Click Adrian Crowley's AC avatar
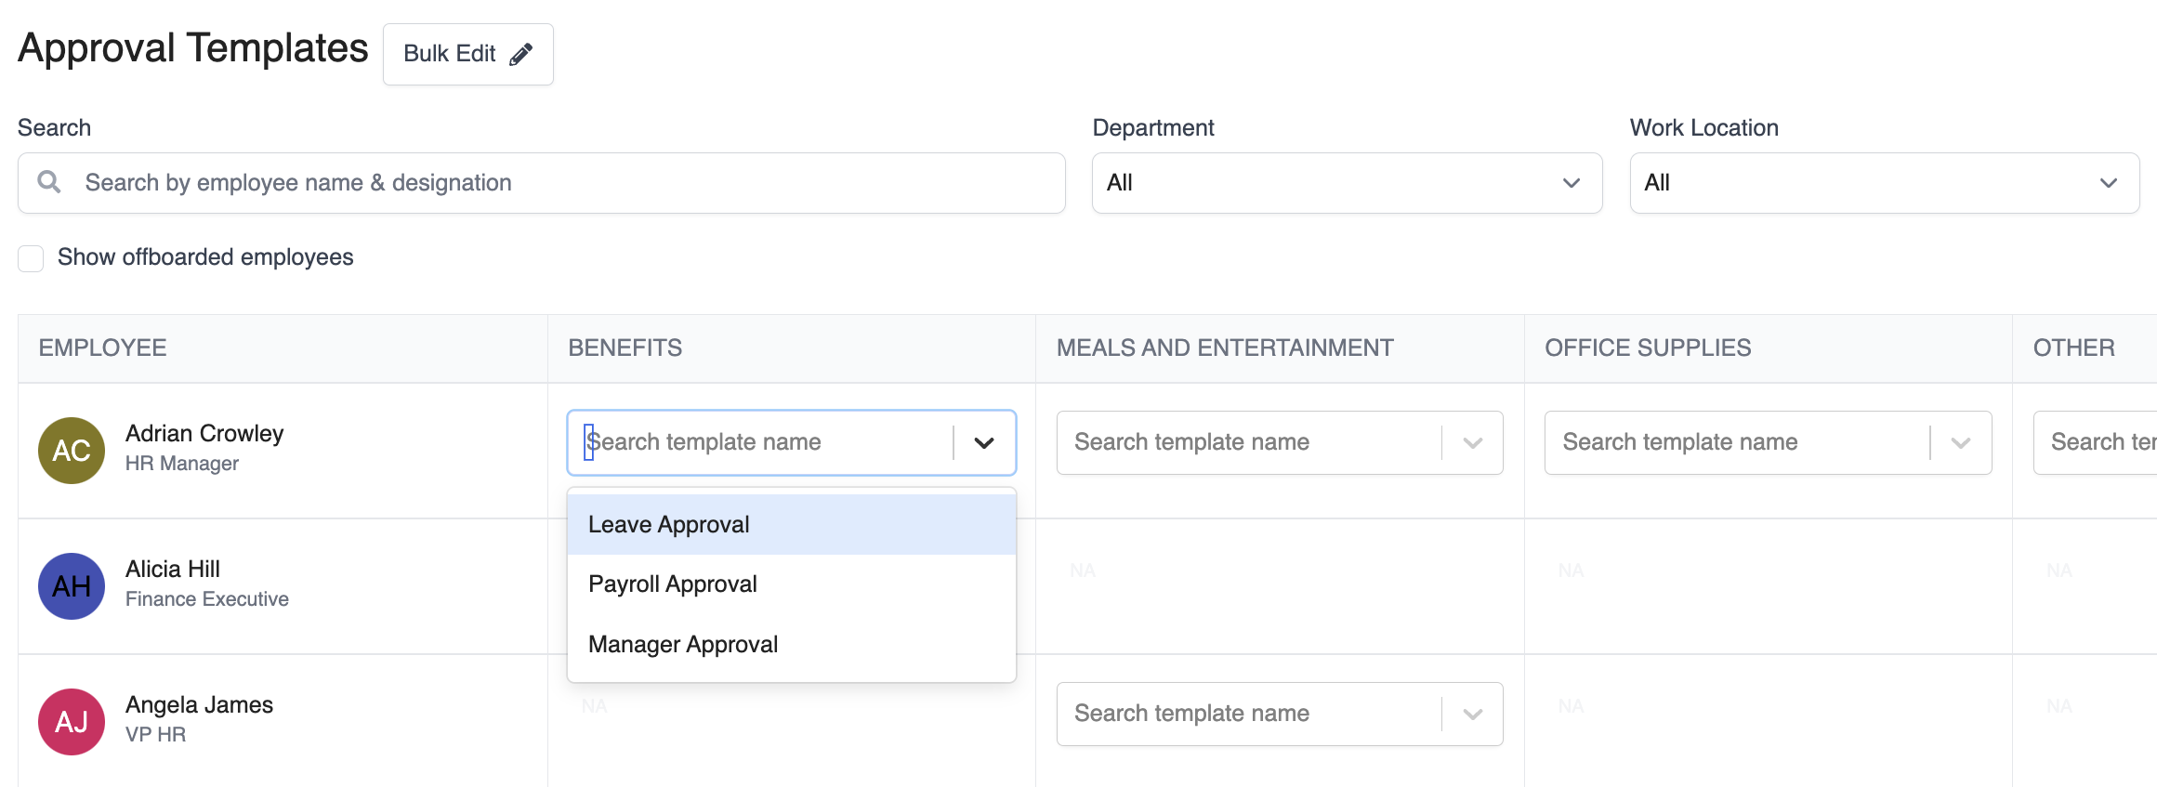This screenshot has height=787, width=2157. point(72,451)
